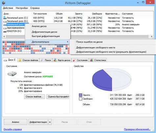This screenshot has height=133, width=156.
Task: Click the ХОРОШЕЕ disk status text
Action: pos(48,76)
